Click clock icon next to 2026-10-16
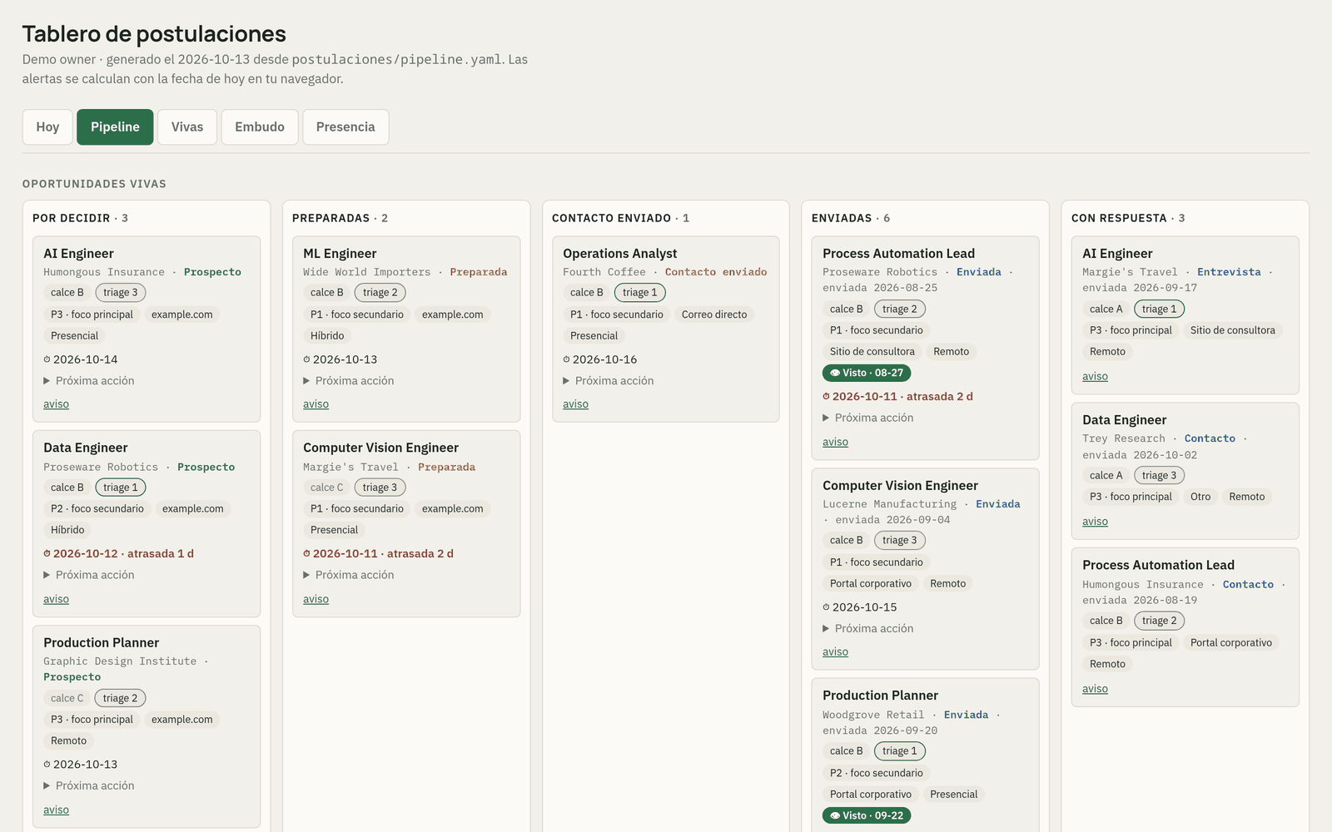Viewport: 1332px width, 832px height. coord(567,359)
